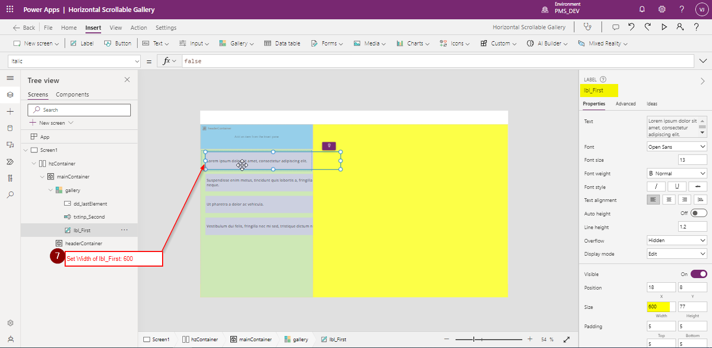Viewport: 712px width, 348px height.
Task: Open notifications bell icon
Action: 642,9
